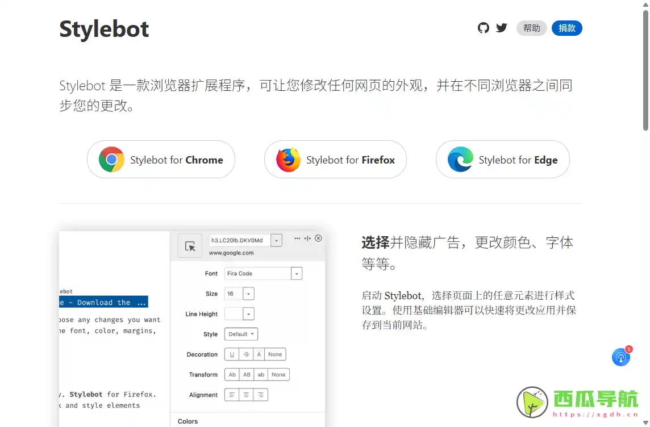The image size is (650, 427).
Task: Open the Style Default dropdown
Action: [x=241, y=334]
